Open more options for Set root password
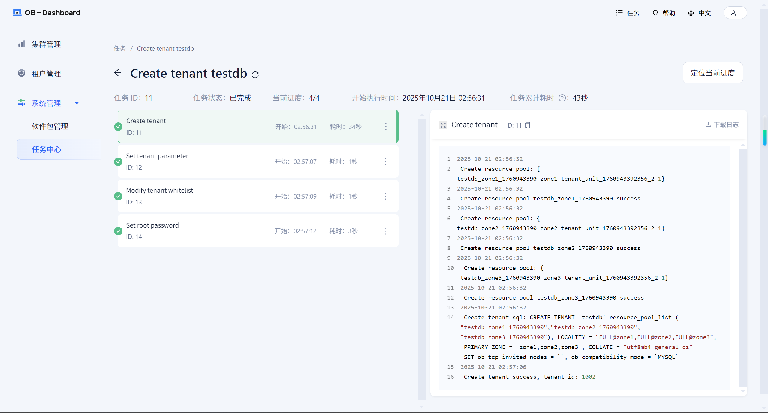The height and width of the screenshot is (413, 768). (x=385, y=231)
